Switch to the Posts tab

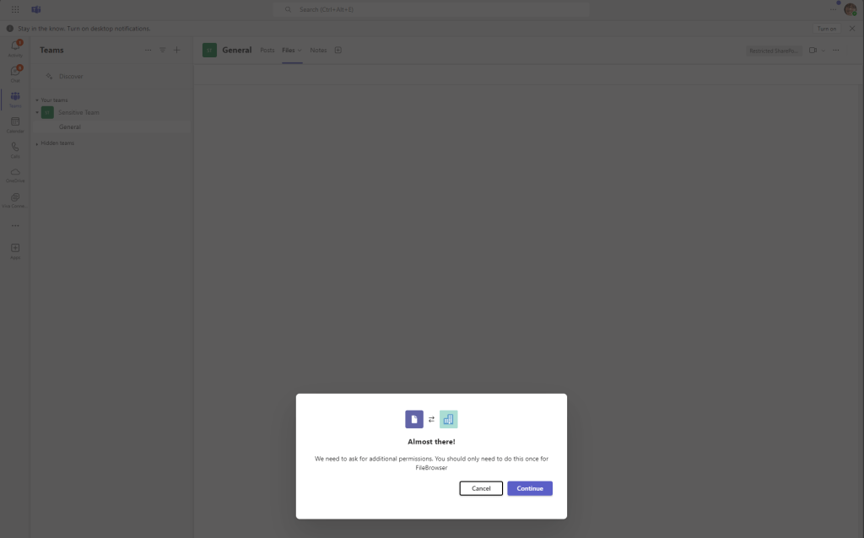click(267, 50)
